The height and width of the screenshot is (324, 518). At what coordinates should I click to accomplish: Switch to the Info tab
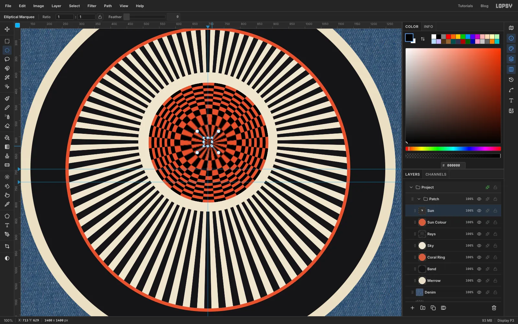pyautogui.click(x=428, y=27)
